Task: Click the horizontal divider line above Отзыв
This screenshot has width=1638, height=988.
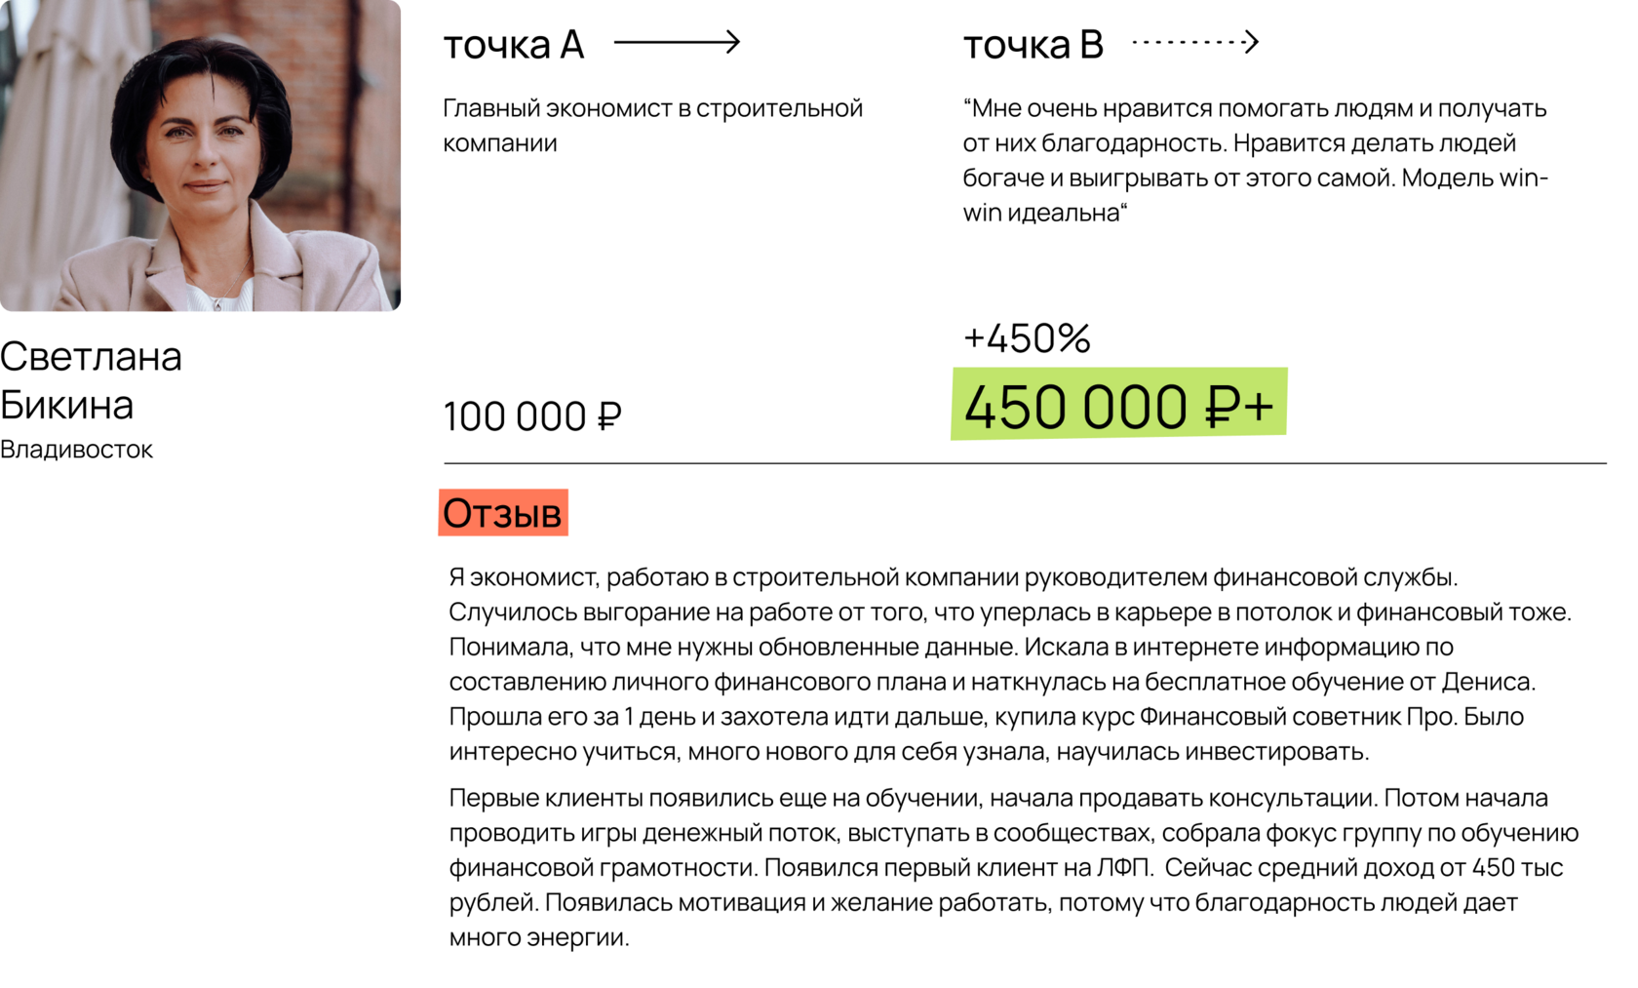Action: tap(1024, 463)
